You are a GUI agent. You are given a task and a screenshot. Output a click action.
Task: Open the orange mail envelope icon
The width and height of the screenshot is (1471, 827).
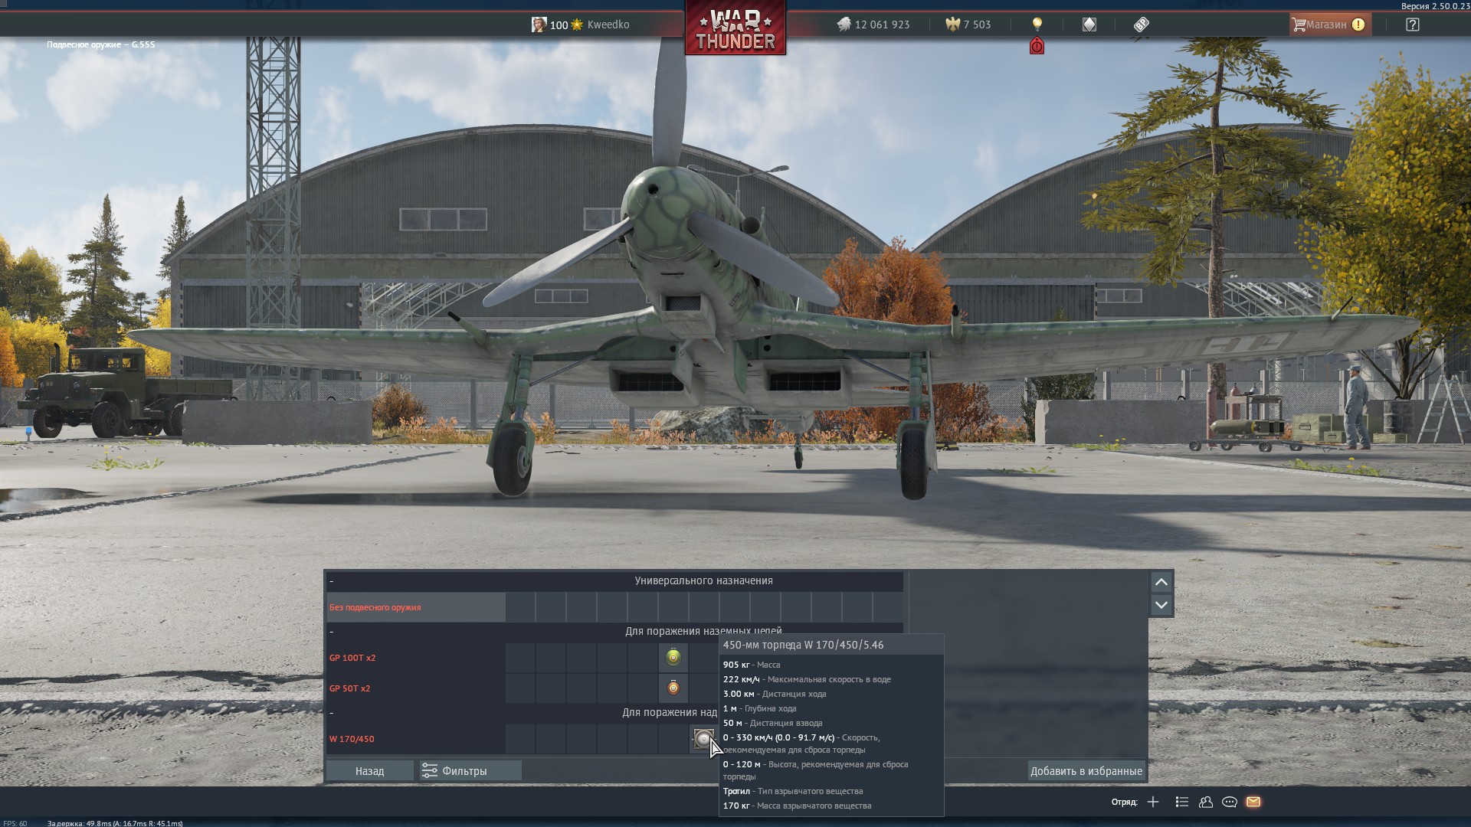(1253, 802)
